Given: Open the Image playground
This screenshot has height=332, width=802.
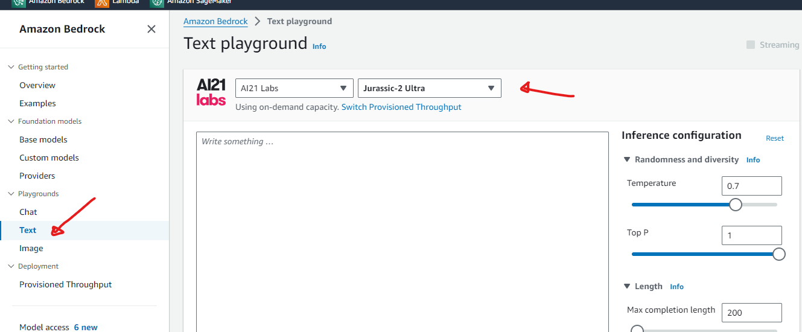Looking at the screenshot, I should coord(31,248).
